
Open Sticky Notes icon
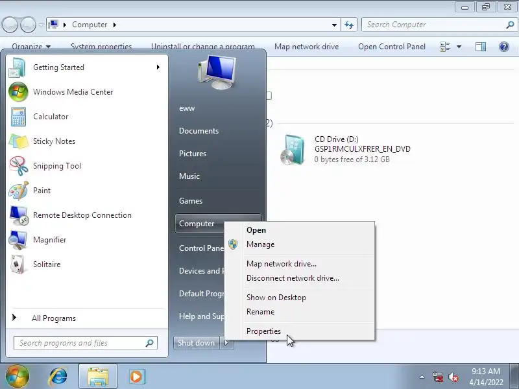(x=18, y=141)
